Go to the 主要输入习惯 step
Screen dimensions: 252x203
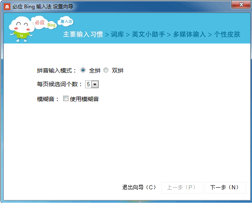[x=83, y=34]
